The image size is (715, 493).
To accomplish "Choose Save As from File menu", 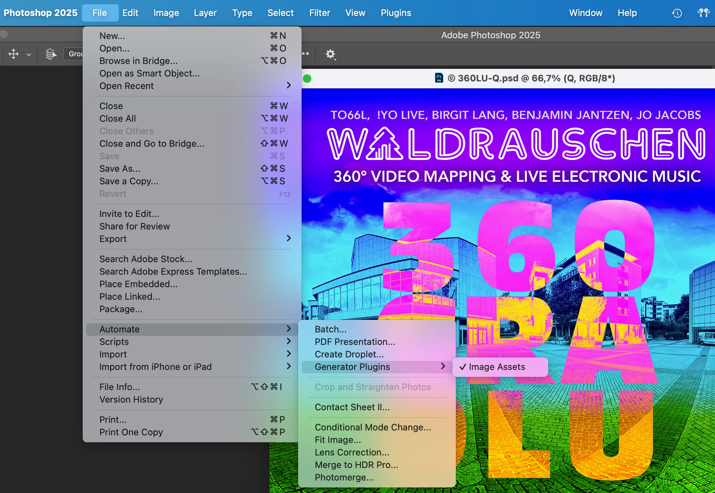I will [120, 168].
